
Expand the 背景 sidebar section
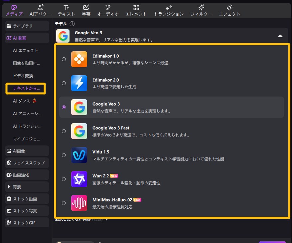(9, 187)
